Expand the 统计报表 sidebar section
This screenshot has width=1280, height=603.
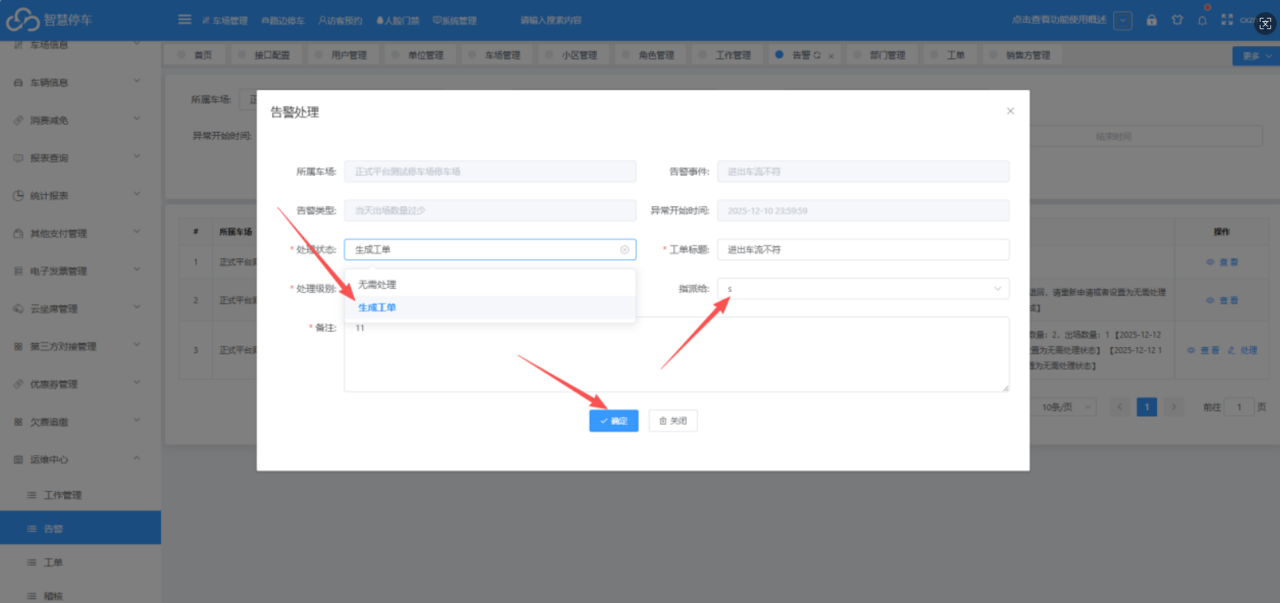click(80, 196)
